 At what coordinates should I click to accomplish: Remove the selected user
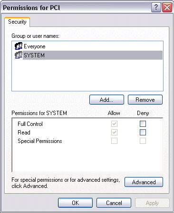(145, 99)
